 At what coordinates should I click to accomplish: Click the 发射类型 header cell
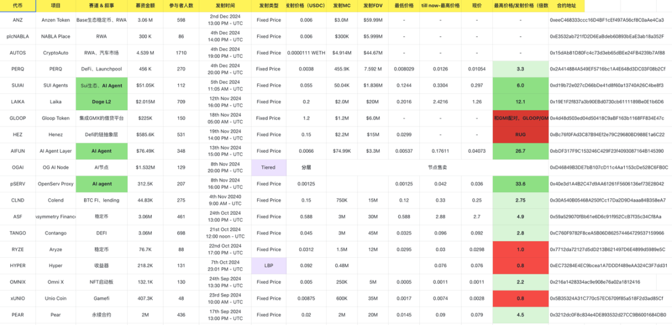pyautogui.click(x=268, y=5)
